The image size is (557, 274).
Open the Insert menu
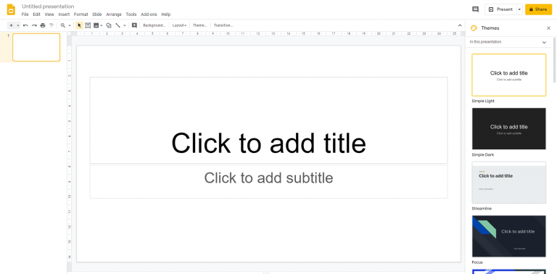click(x=64, y=14)
